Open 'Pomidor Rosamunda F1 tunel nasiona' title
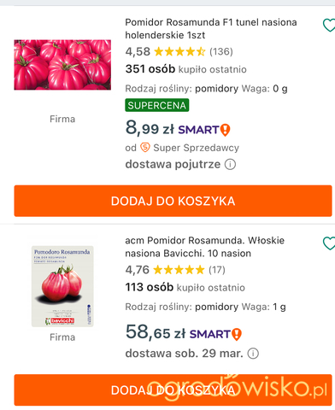The height and width of the screenshot is (410, 335). 211,28
